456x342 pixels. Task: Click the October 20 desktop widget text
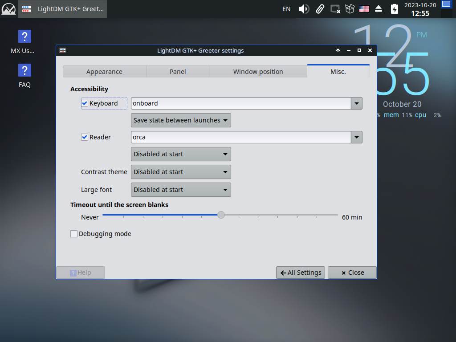(402, 104)
